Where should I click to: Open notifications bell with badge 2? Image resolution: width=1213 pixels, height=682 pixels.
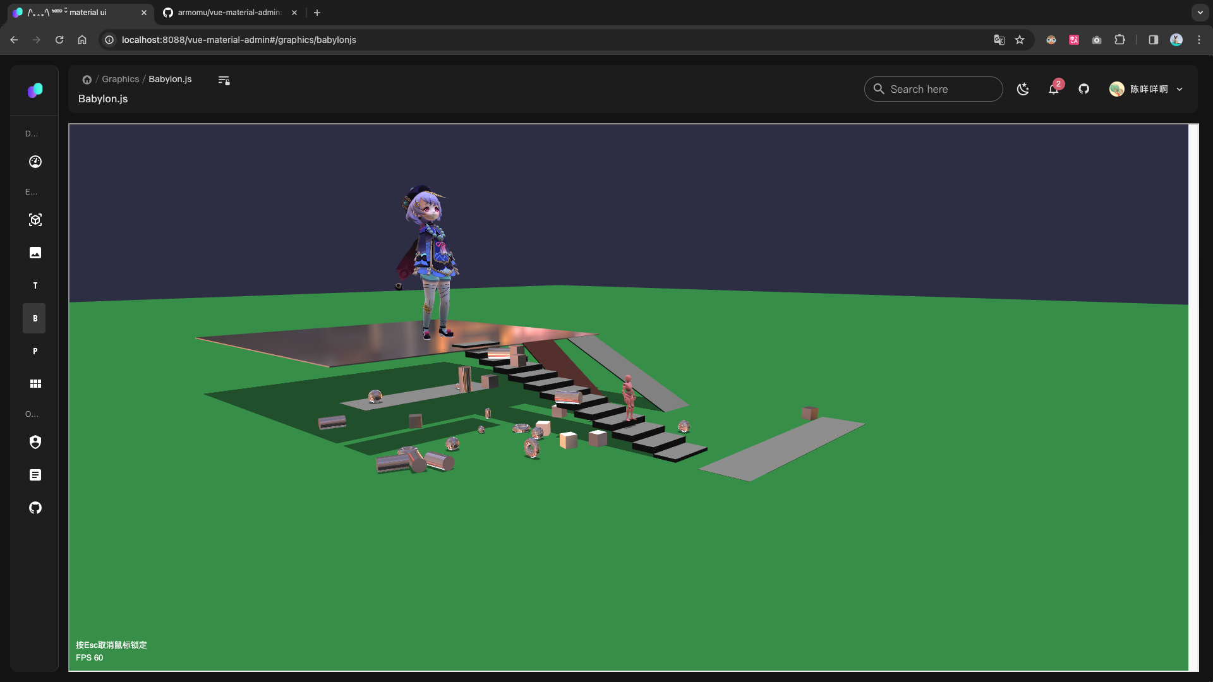[x=1054, y=88]
